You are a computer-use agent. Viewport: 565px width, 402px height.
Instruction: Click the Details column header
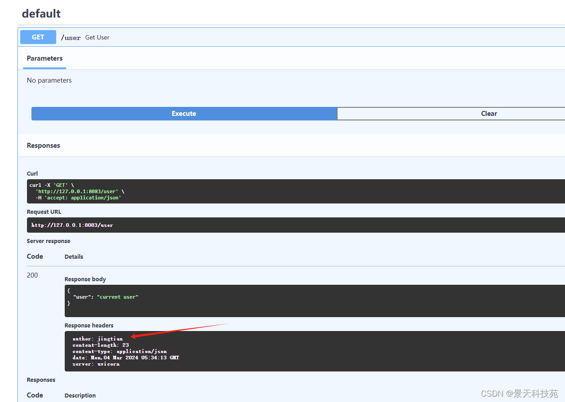tap(74, 257)
